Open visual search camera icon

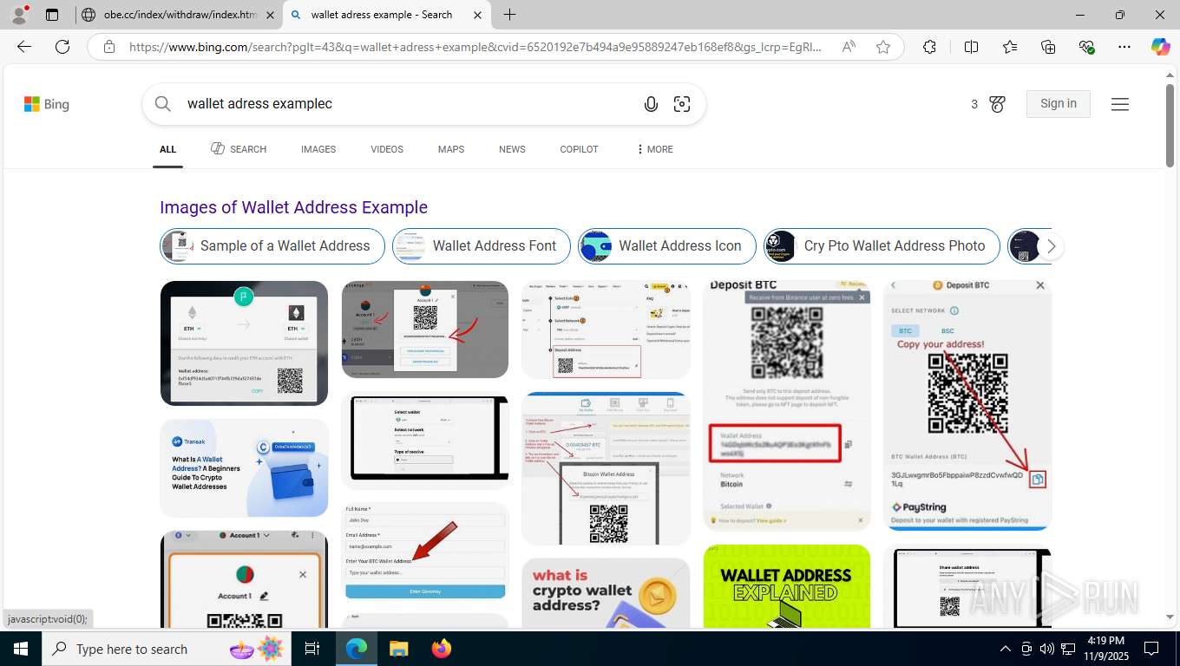pyautogui.click(x=682, y=104)
